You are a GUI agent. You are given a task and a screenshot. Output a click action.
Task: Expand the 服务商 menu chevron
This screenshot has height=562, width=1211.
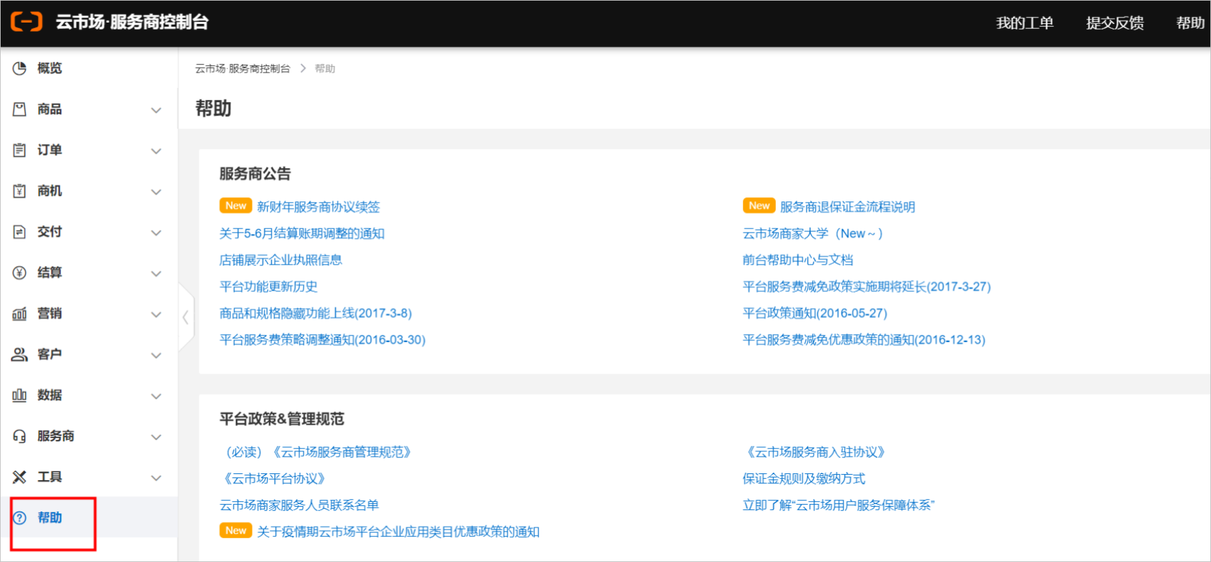coord(156,437)
